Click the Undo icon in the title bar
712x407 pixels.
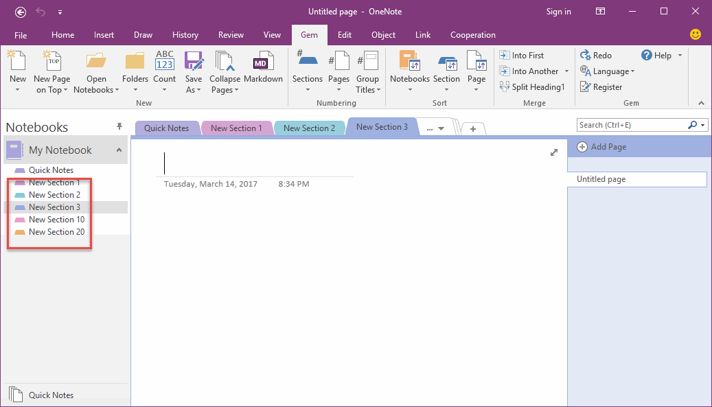(x=41, y=12)
